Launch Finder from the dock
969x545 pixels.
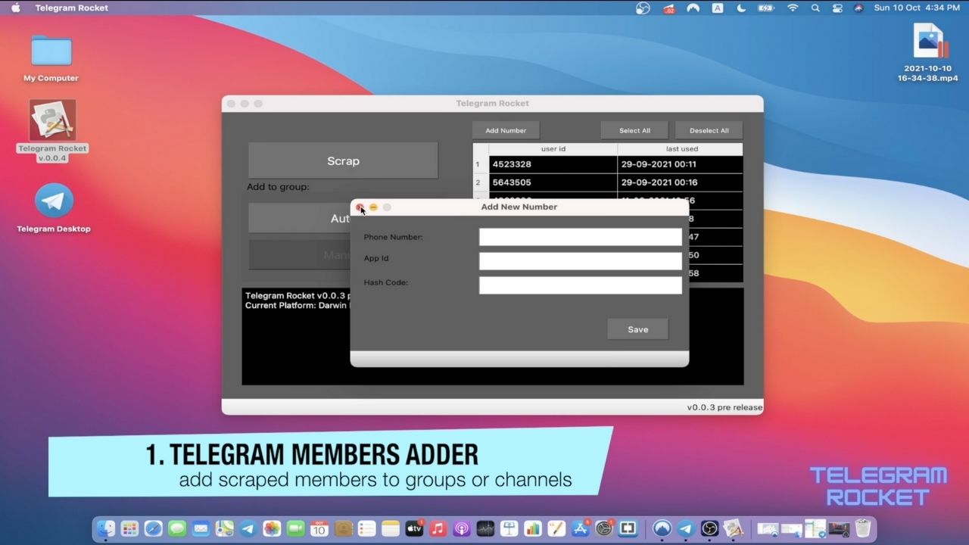coord(106,528)
